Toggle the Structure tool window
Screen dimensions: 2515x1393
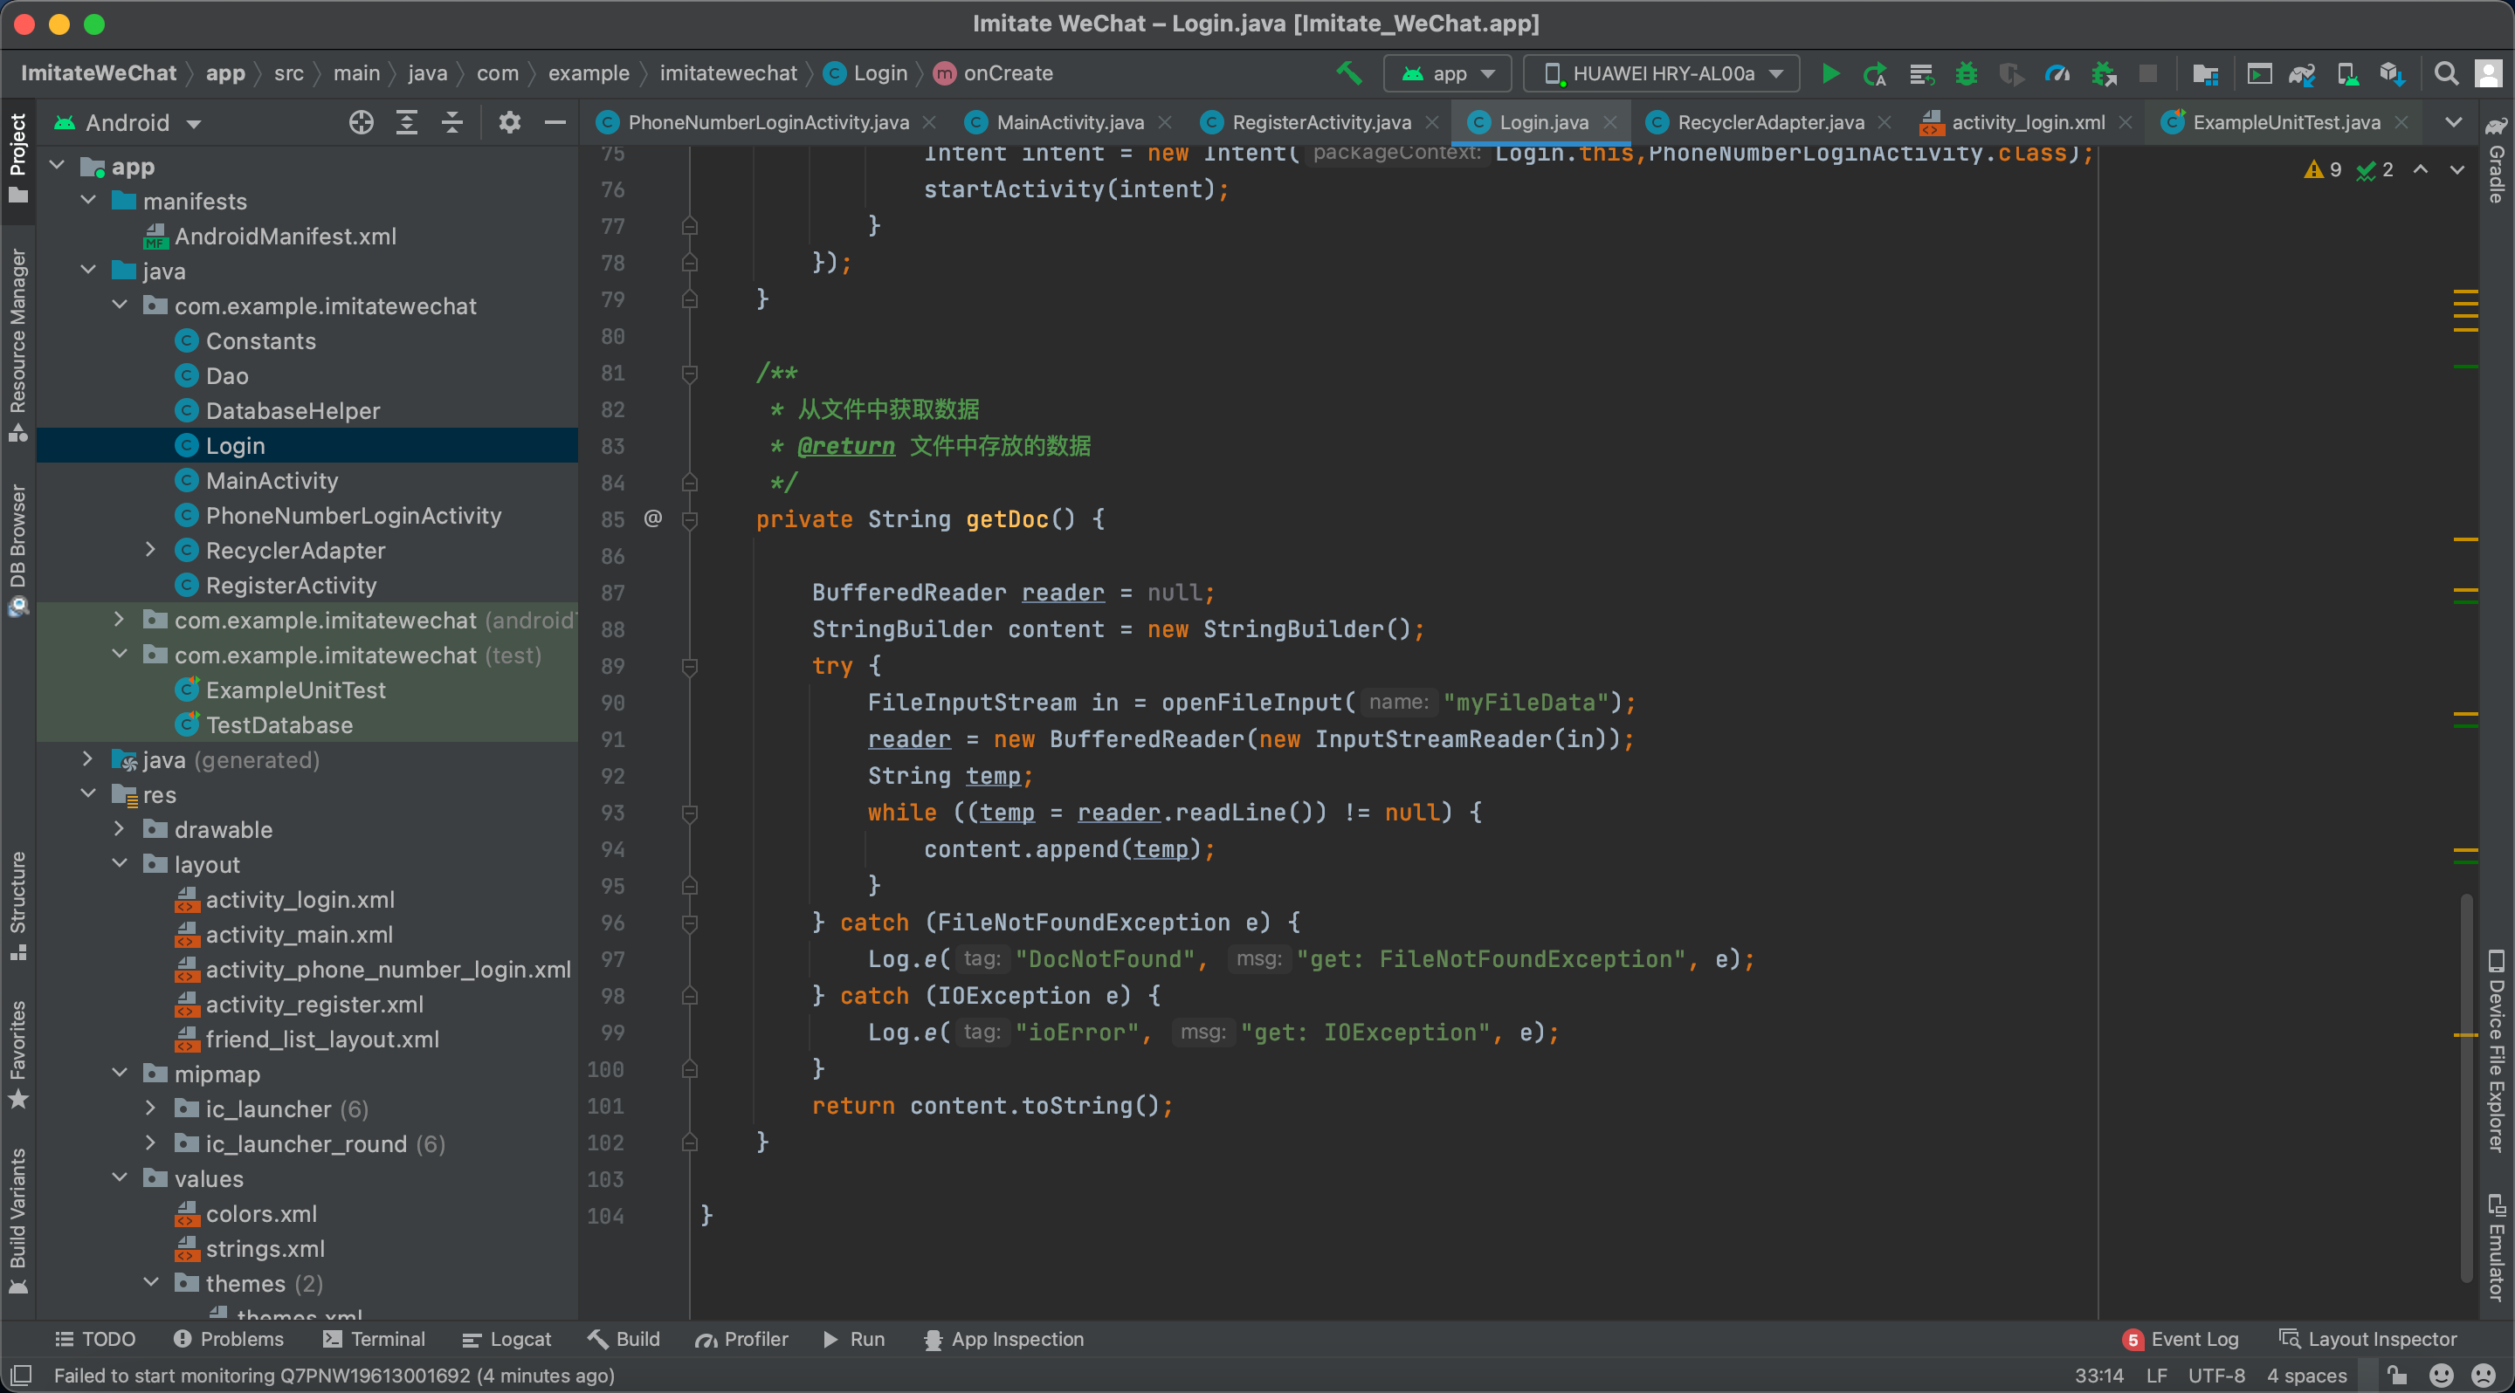click(x=17, y=906)
